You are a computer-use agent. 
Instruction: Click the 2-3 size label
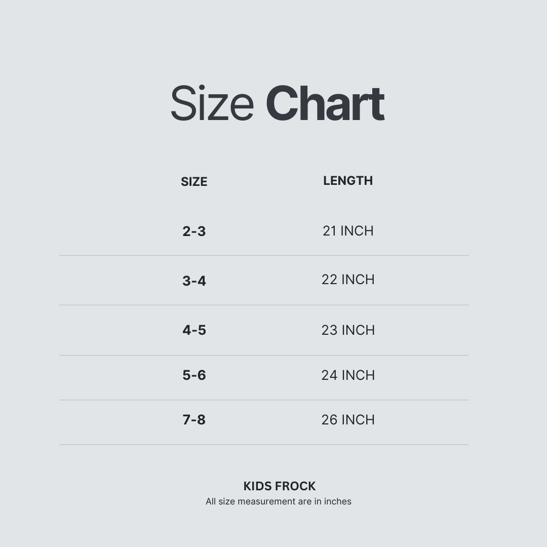click(x=194, y=231)
